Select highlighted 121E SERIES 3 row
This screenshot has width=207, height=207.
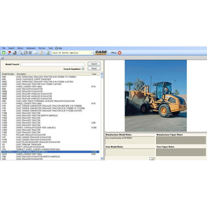click(50, 152)
